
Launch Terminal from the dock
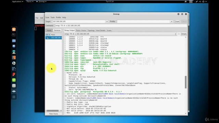(x=14, y=35)
